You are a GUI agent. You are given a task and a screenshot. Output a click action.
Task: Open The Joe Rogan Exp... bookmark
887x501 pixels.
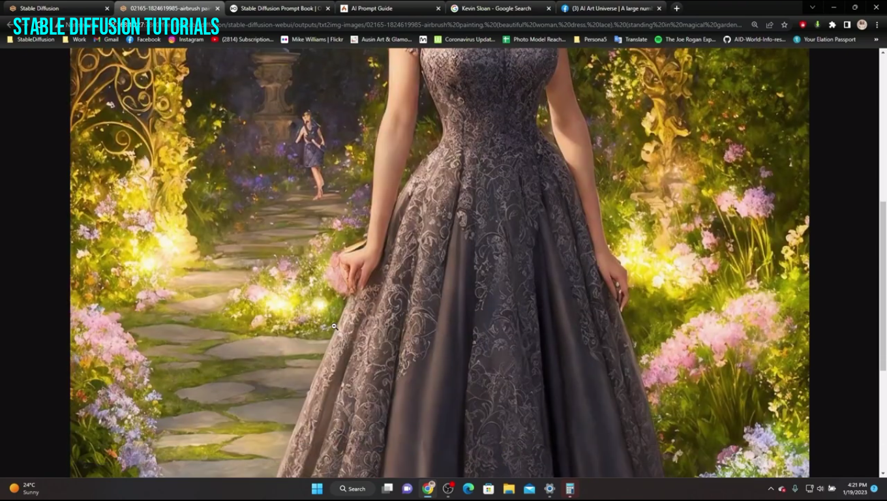685,39
